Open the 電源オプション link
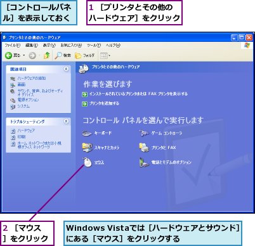The image size is (255, 246). click(28, 100)
